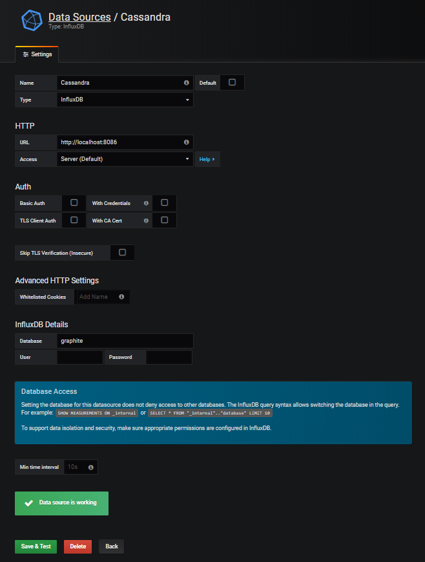
Task: Expand the Help section next to Access
Action: (207, 159)
